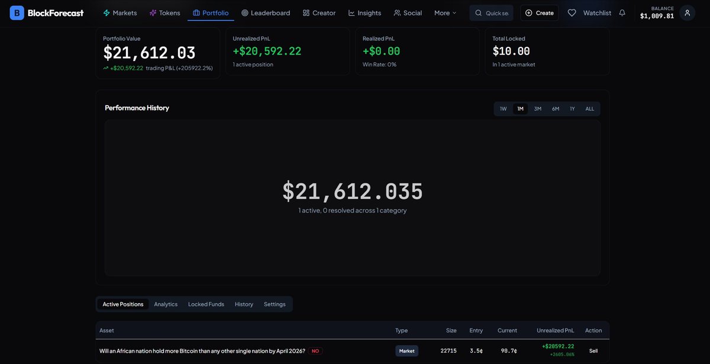Open the portfolio Settings tab
The image size is (710, 364).
pos(275,304)
